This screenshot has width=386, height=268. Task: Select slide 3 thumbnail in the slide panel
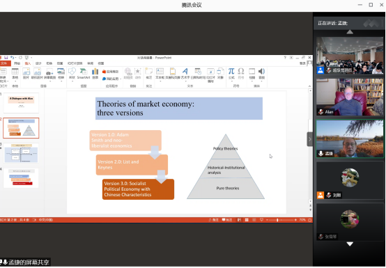[21, 153]
